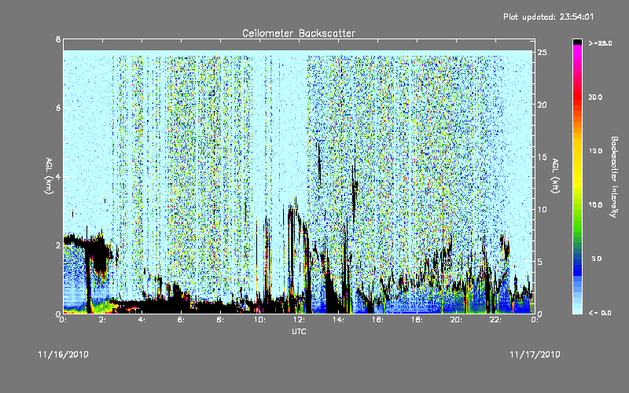Click the end date "11/17/2010"
This screenshot has width=629, height=393.
[x=535, y=354]
